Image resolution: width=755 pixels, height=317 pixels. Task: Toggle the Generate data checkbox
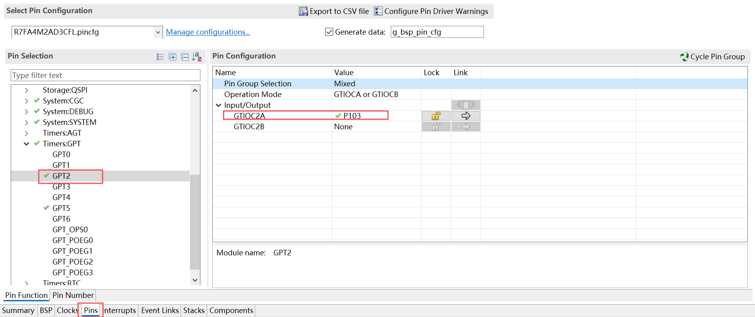[x=329, y=32]
